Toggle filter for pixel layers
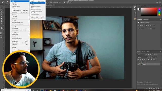Viewport: 162px width, 91px height. pos(146,55)
